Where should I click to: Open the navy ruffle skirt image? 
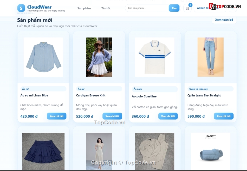click(43, 151)
